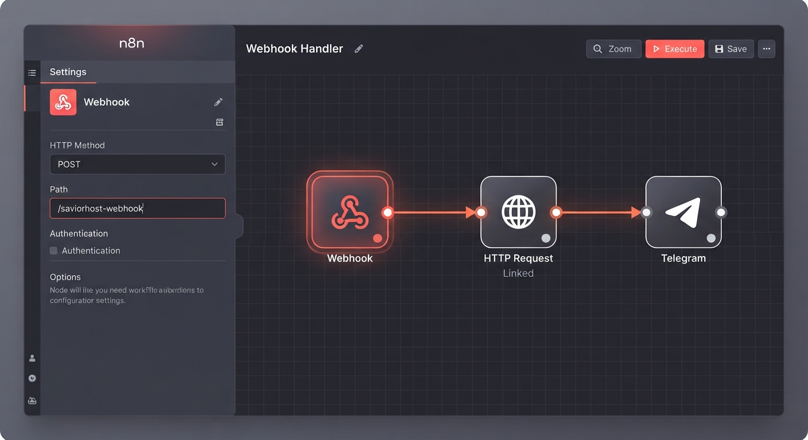The image size is (808, 440).
Task: Click the Telegram node's input connector
Action: click(647, 213)
